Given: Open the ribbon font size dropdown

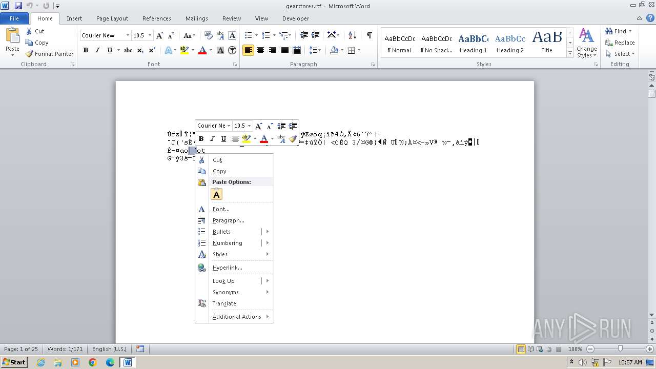Looking at the screenshot, I should [150, 35].
